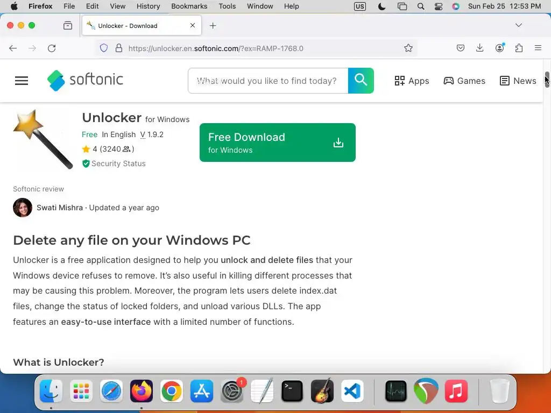Click the Softonic logo
This screenshot has height=413, width=551.
85,81
